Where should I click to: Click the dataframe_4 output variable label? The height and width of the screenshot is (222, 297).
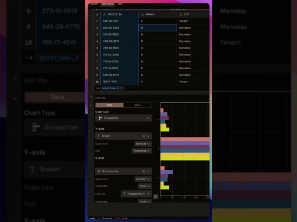coord(110,88)
